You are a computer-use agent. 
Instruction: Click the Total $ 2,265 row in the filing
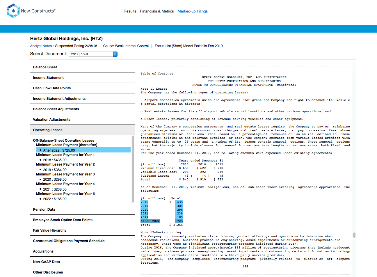coord(162,225)
